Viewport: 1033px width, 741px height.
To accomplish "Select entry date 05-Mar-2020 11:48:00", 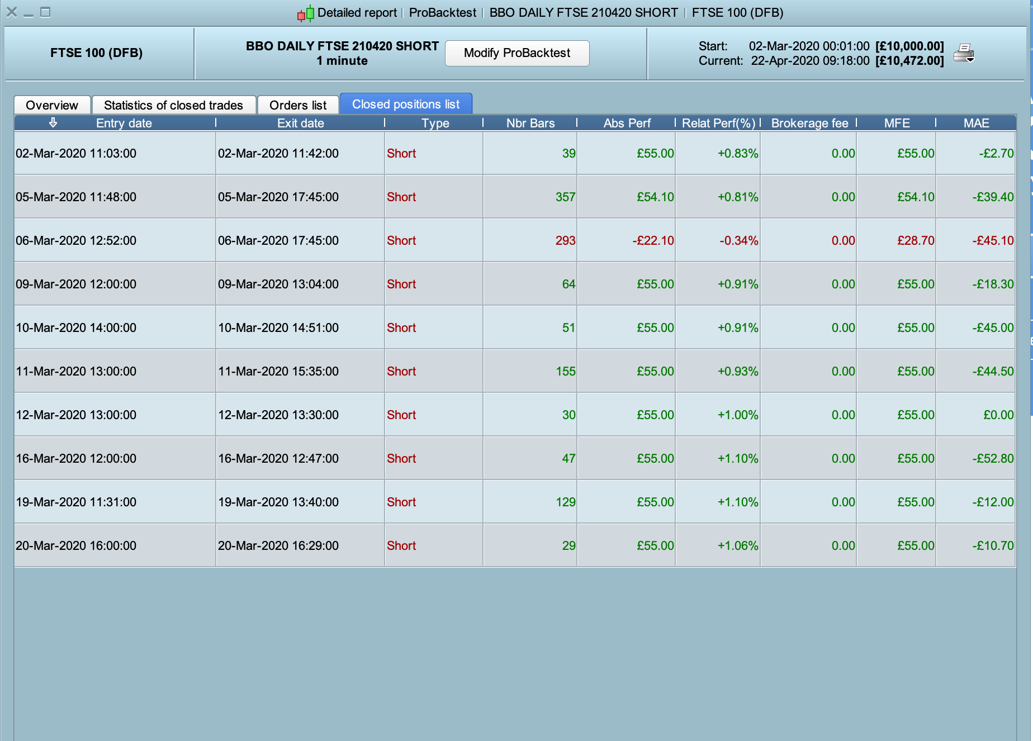I will tap(76, 197).
